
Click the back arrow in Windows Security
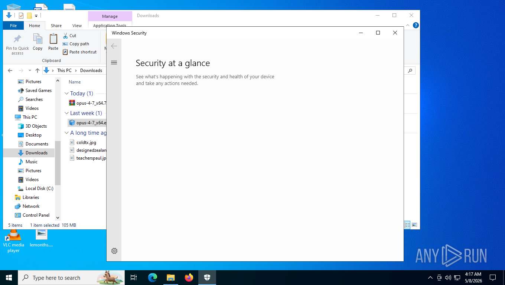coord(114,46)
